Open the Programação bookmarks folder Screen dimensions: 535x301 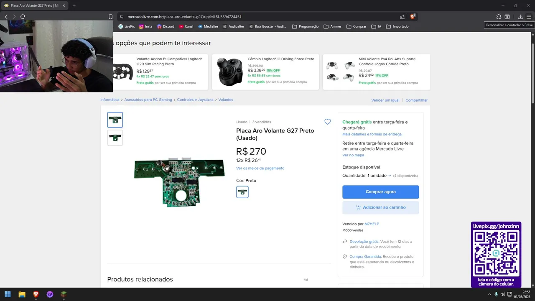(x=306, y=26)
